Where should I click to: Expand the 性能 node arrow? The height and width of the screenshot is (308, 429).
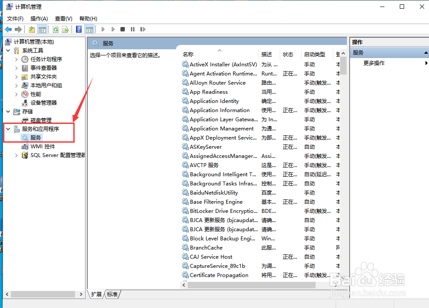16,94
